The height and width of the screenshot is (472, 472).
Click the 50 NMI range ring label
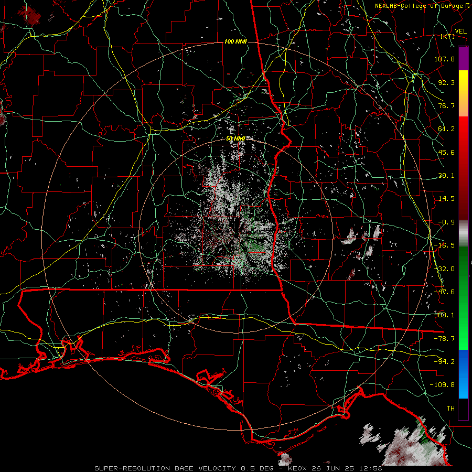click(x=235, y=138)
